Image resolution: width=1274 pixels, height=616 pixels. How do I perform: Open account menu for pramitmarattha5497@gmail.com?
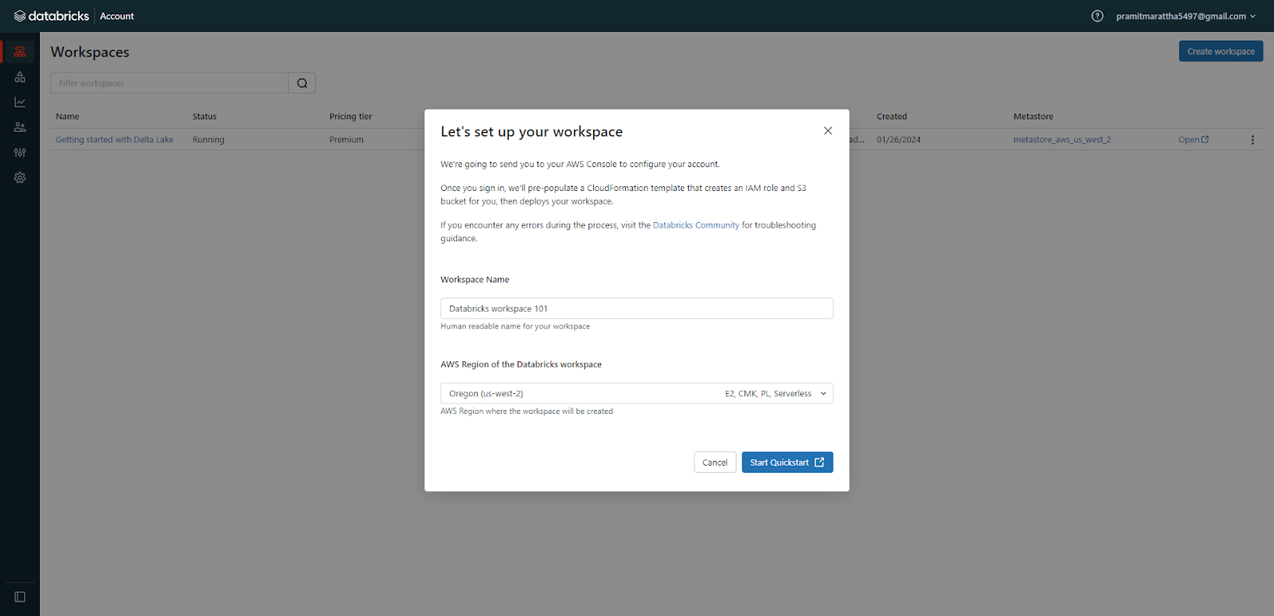click(x=1186, y=16)
